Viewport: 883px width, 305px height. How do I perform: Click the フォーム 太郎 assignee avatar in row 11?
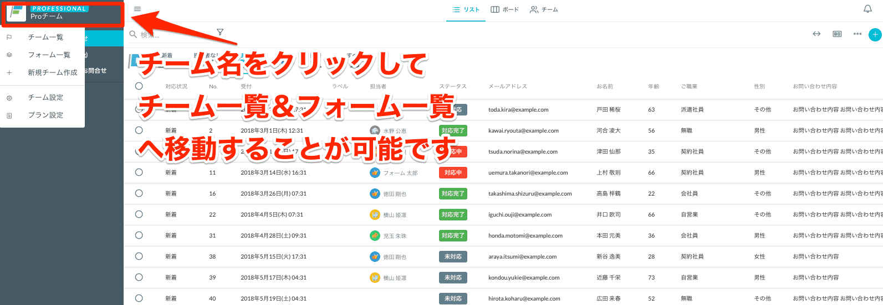[x=375, y=173]
